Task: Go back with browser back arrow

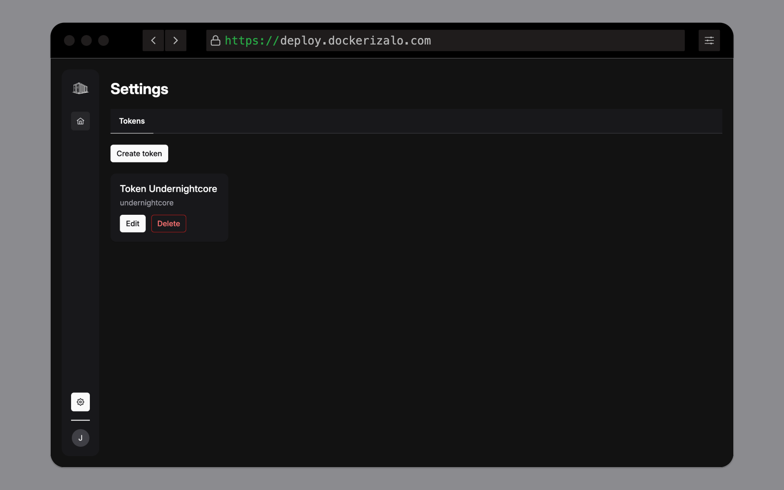Action: 153,40
